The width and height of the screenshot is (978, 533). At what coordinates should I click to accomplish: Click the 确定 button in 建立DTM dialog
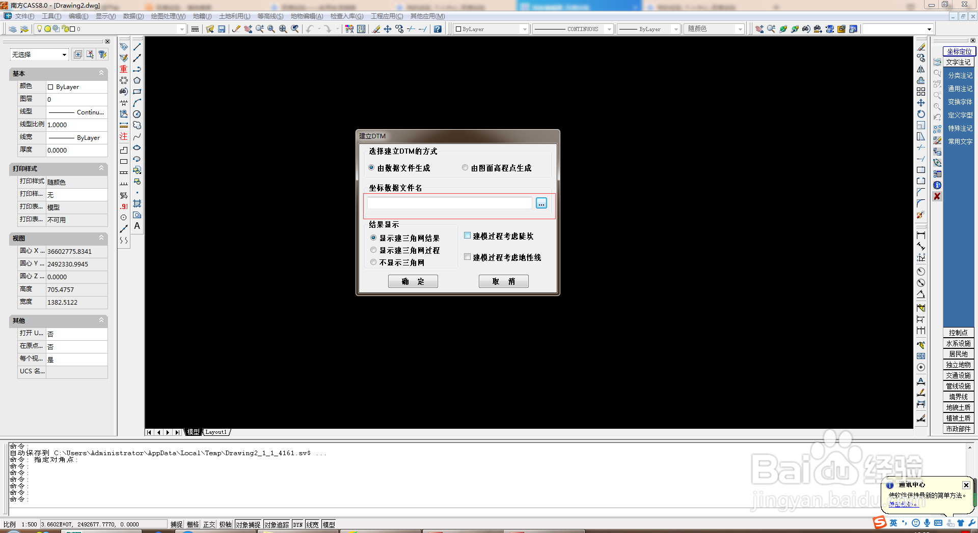point(413,281)
